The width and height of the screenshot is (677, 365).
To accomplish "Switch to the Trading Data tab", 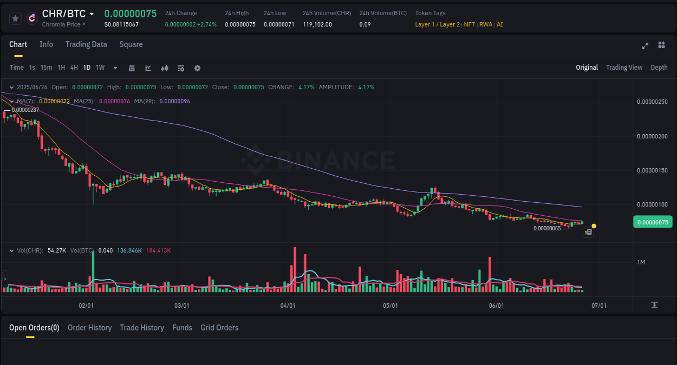I will tap(86, 44).
